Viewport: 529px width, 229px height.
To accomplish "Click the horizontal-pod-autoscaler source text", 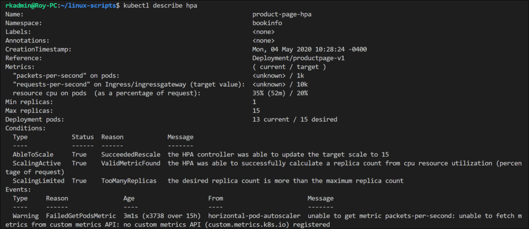I will [254, 216].
